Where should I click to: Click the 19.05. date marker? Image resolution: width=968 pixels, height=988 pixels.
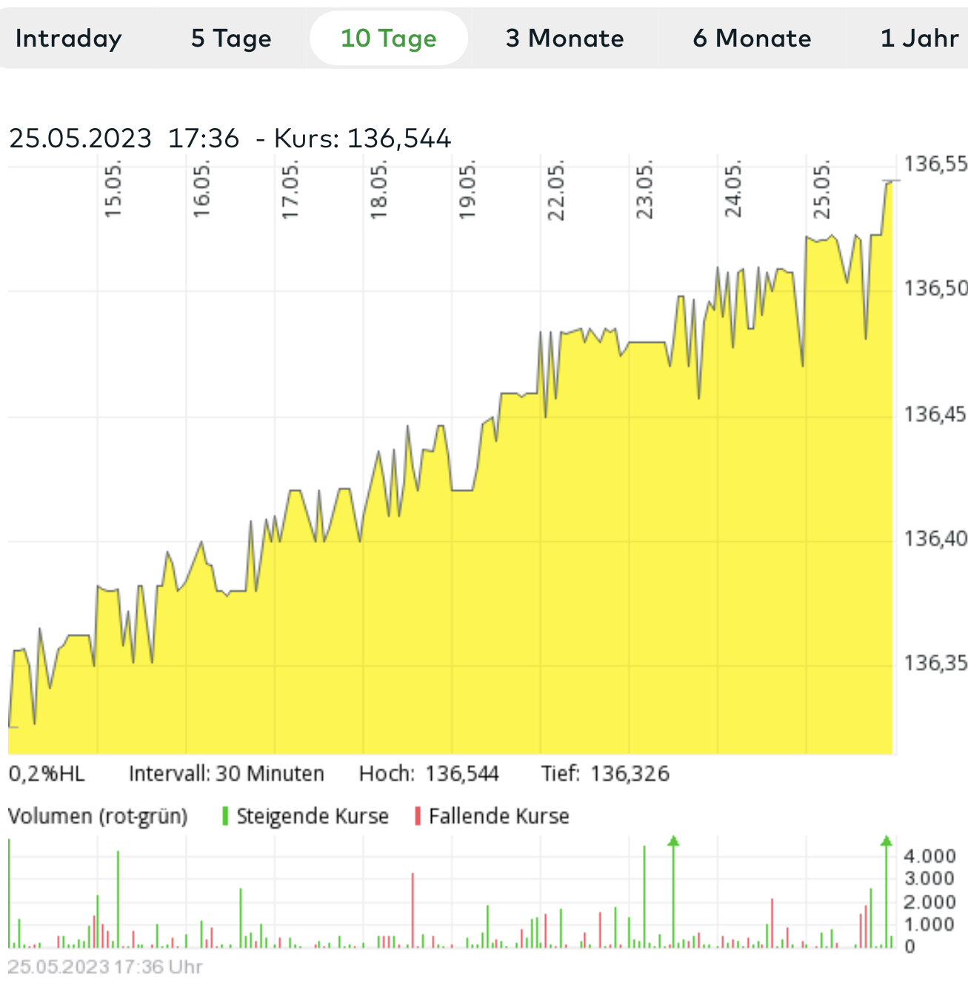pos(467,190)
